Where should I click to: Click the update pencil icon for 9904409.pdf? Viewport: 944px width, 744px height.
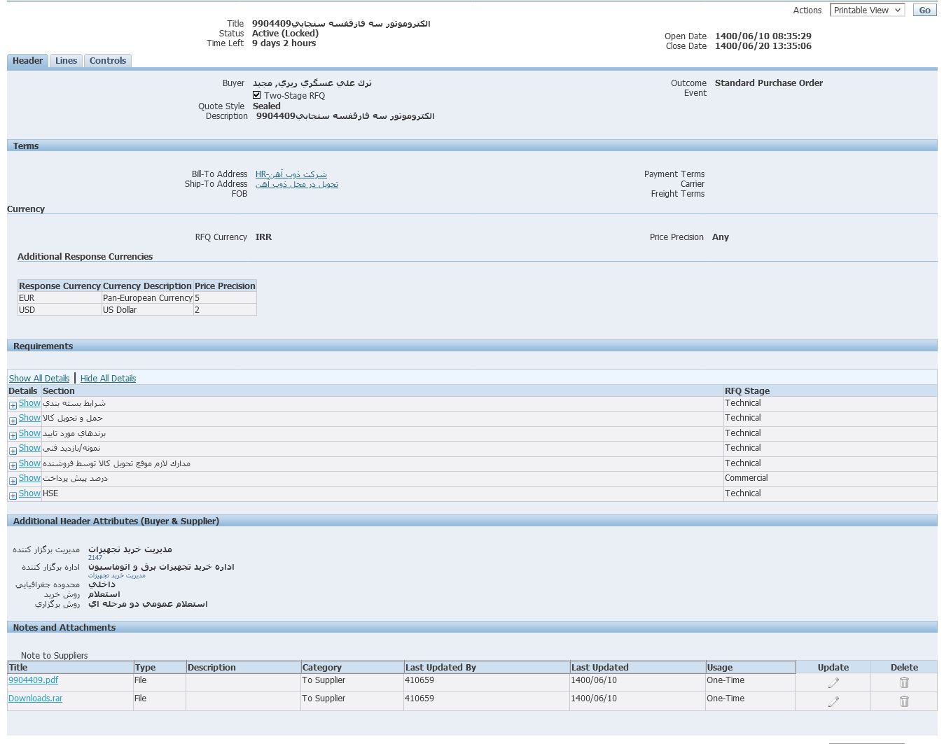[x=833, y=682]
